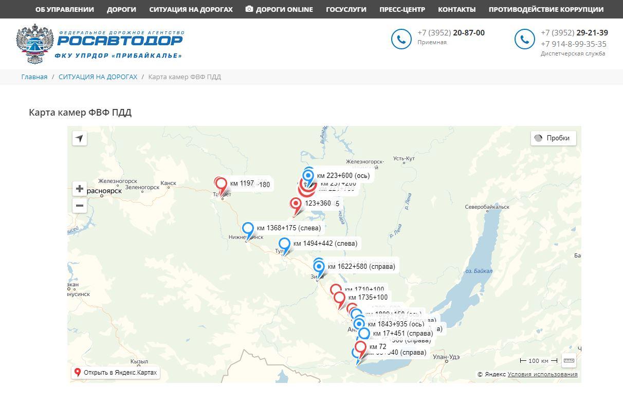Zoom out the map with minus button
The height and width of the screenshot is (404, 623).
coord(79,206)
